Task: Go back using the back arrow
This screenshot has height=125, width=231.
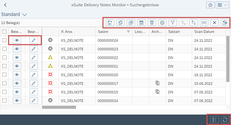Action: [5, 5]
